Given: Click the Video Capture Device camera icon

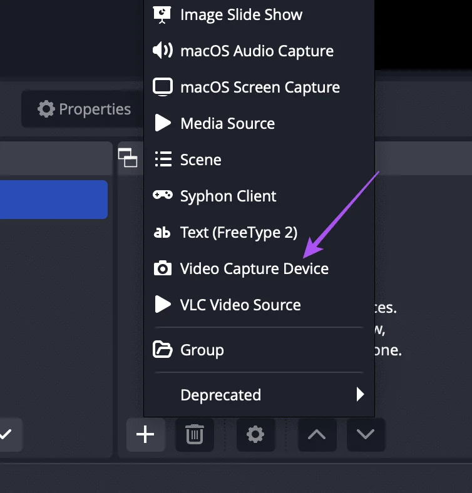Looking at the screenshot, I should 163,268.
